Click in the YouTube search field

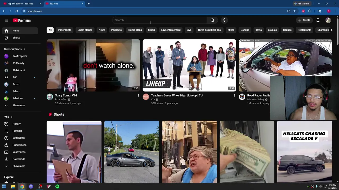click(x=159, y=20)
